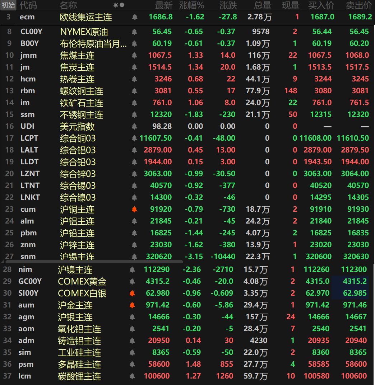Click the alert bell for 铁矿石主连
375x385 pixels.
[x=134, y=103]
